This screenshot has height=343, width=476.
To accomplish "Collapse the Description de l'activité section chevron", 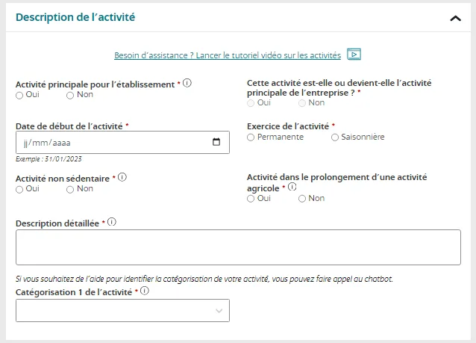I will pos(455,19).
